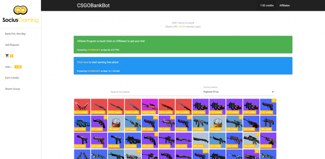Image resolution: width=325 pixels, height=159 pixels.
Task: Select the 45622 credits sniper rifle item
Action: (150, 107)
